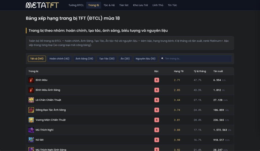Click frequency value 236.565
Viewport: 260px width, 151px height.
219,120
